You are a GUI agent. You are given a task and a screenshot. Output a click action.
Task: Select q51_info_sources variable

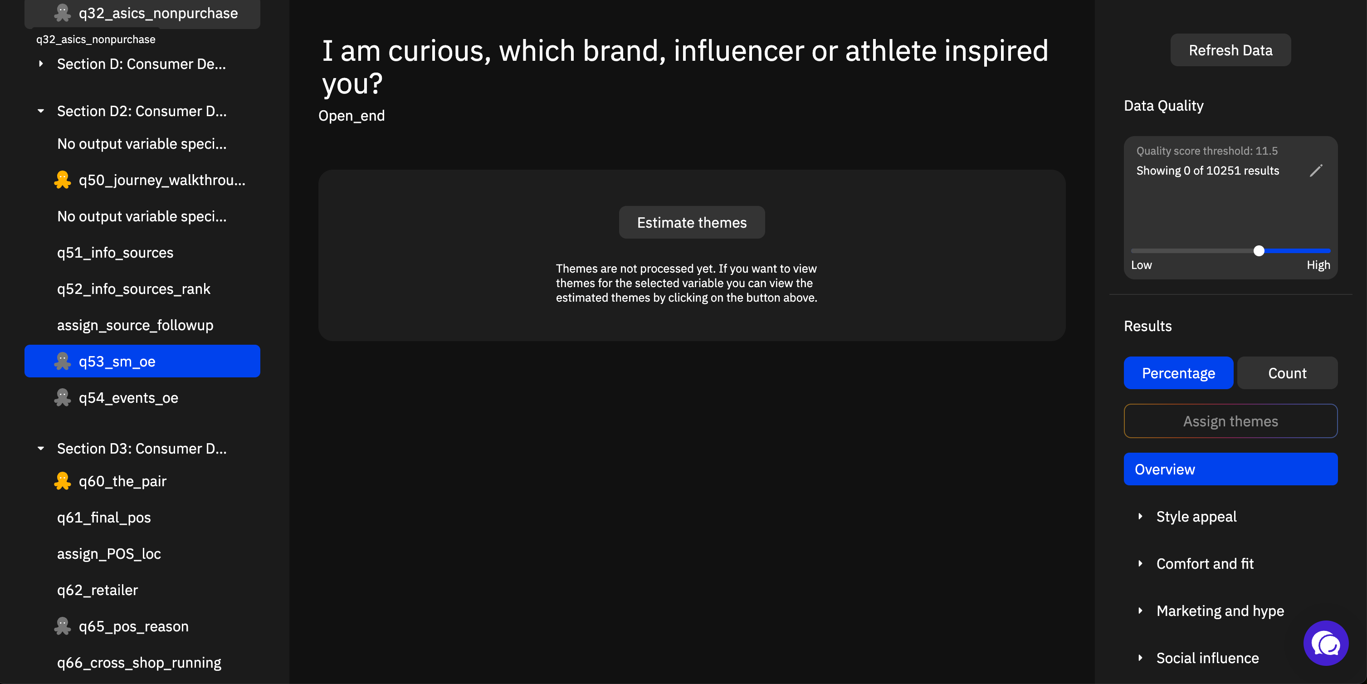coord(115,253)
